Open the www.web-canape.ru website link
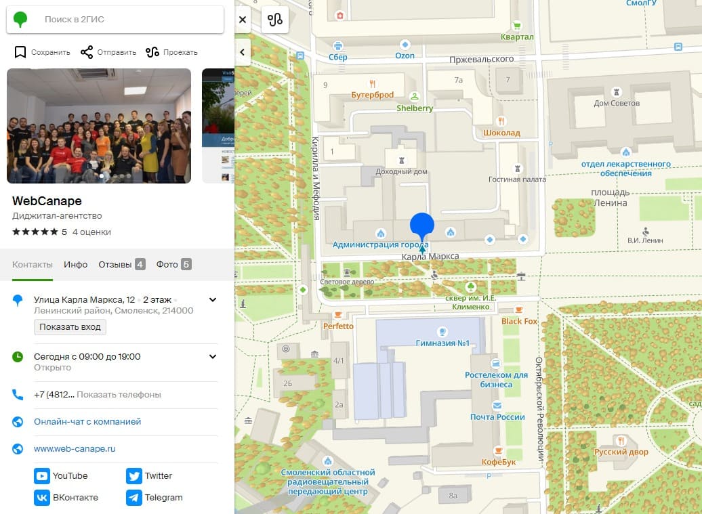The height and width of the screenshot is (514, 702). 75,449
